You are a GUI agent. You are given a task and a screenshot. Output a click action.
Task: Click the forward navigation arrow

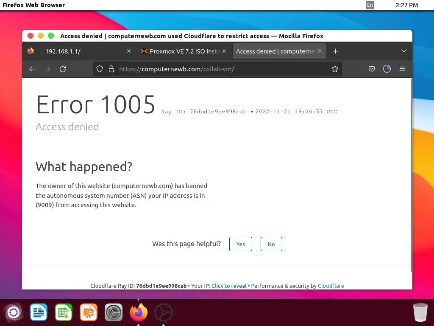click(x=47, y=69)
